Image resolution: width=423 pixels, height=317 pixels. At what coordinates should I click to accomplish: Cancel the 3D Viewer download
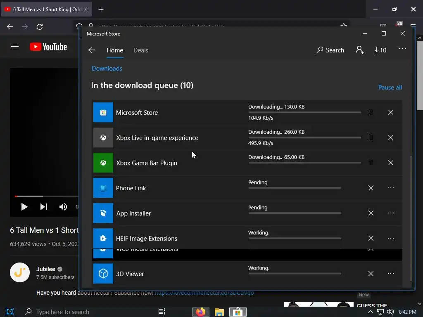click(x=371, y=274)
